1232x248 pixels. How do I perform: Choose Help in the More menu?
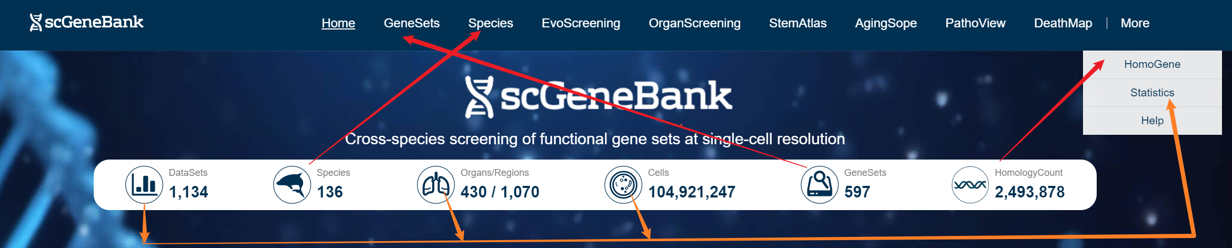(x=1152, y=121)
